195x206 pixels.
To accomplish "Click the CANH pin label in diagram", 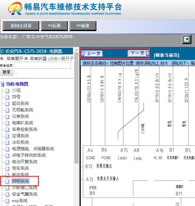I will [122, 158].
